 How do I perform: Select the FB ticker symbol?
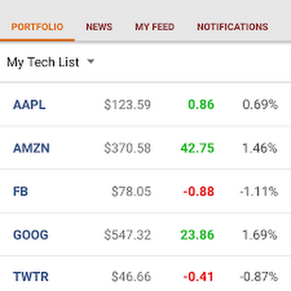[x=20, y=191]
